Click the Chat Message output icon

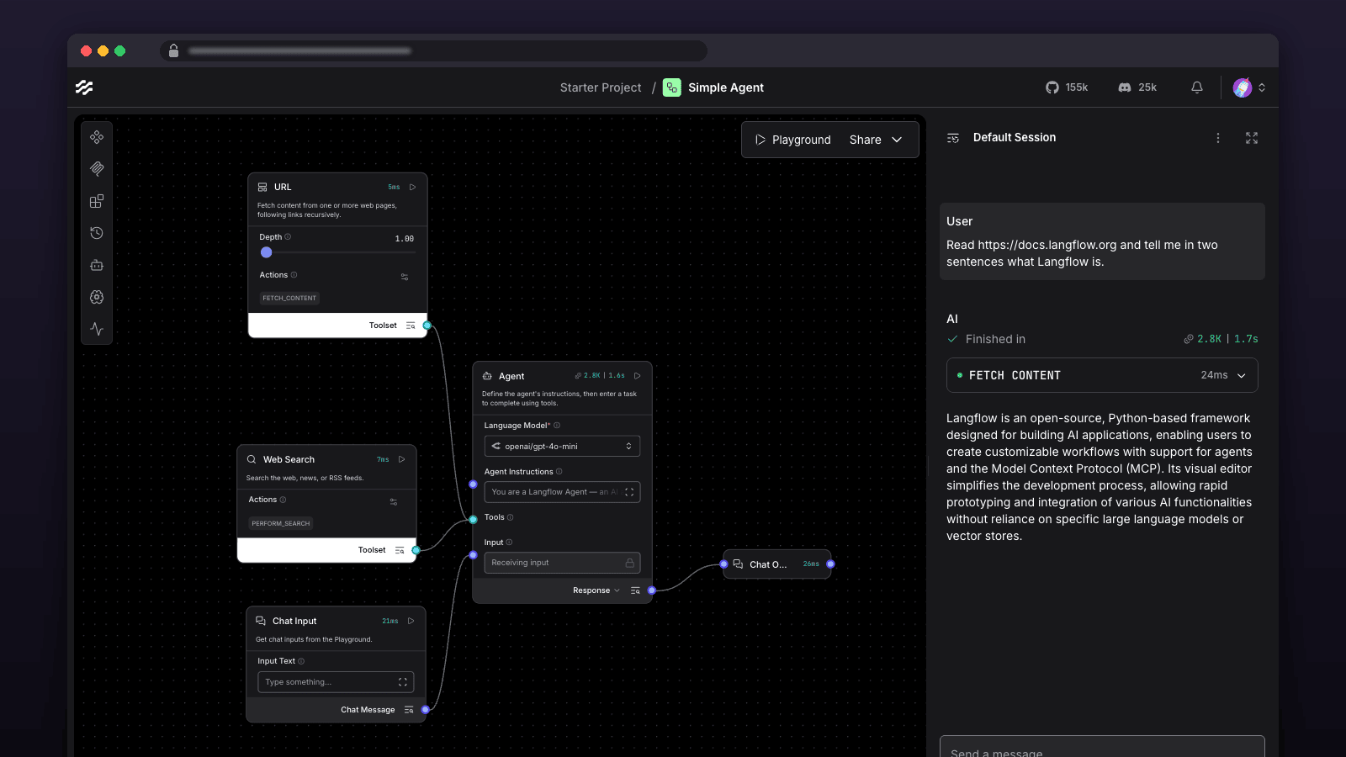(x=409, y=710)
